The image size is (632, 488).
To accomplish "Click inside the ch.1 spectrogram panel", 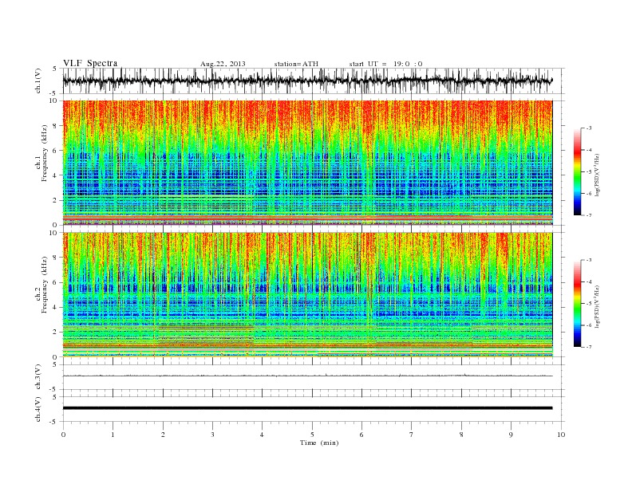I will pyautogui.click(x=307, y=163).
